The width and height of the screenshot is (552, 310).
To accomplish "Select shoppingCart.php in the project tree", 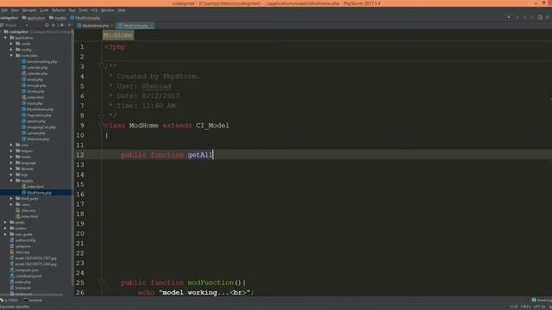I will pyautogui.click(x=38, y=127).
